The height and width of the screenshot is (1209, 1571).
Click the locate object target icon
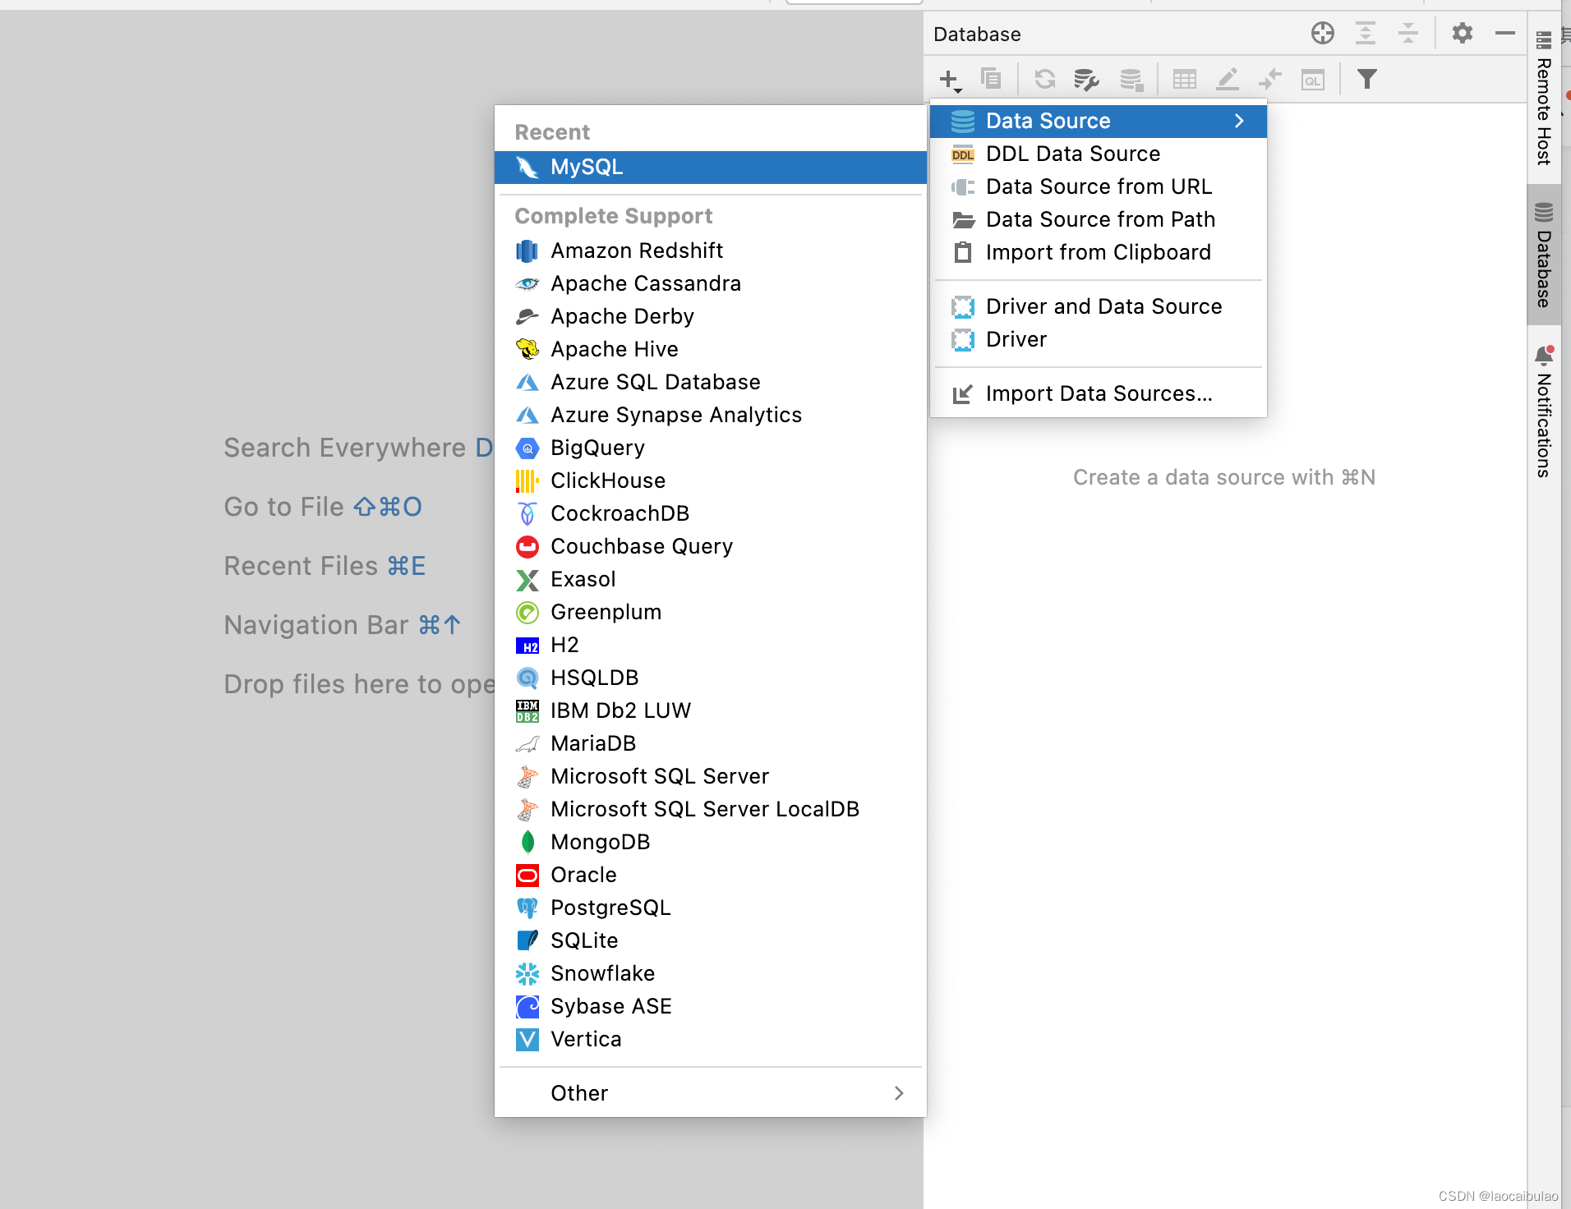pyautogui.click(x=1322, y=34)
